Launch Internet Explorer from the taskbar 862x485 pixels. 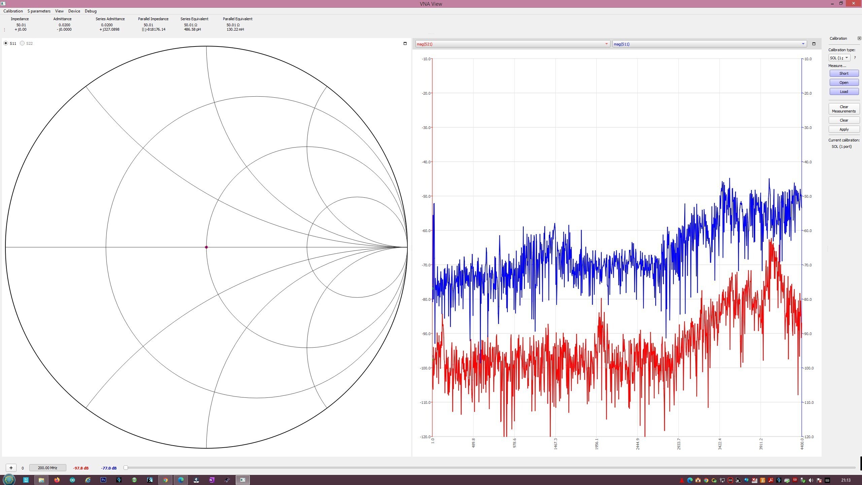click(x=88, y=480)
